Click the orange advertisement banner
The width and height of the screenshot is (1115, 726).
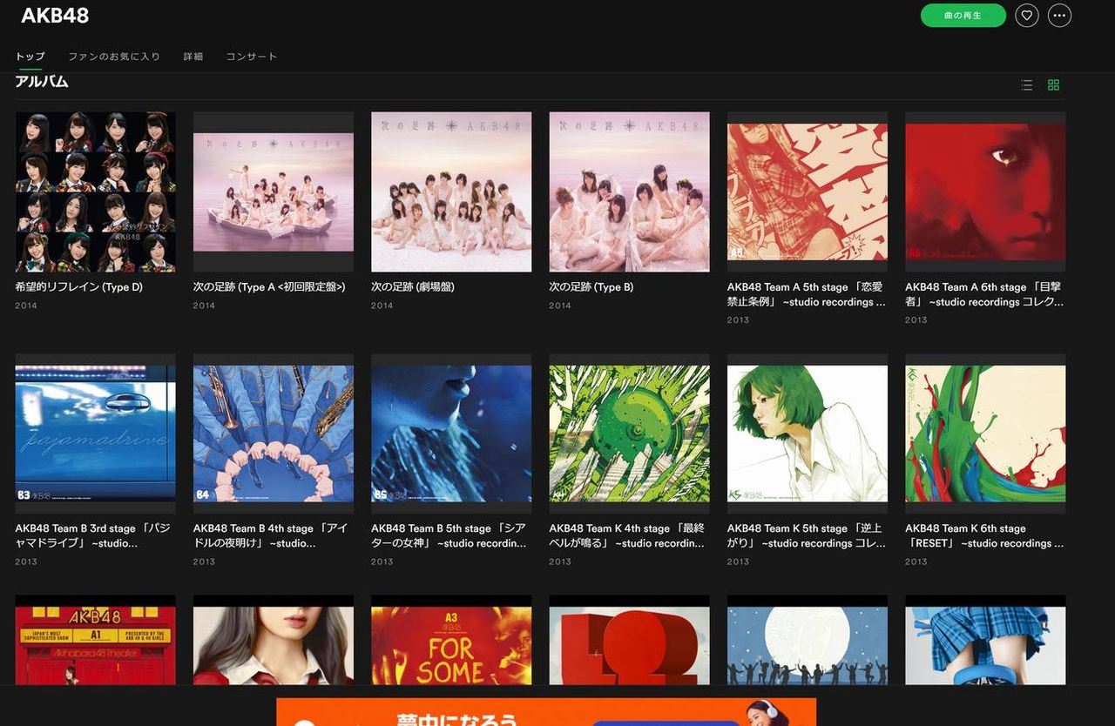tap(546, 712)
